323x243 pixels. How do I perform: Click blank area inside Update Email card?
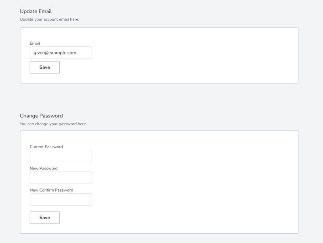[185, 56]
